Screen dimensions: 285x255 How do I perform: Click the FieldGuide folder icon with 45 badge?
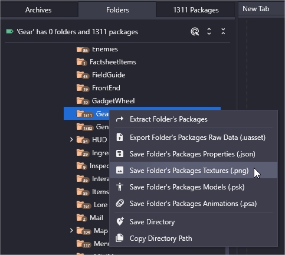click(x=83, y=75)
